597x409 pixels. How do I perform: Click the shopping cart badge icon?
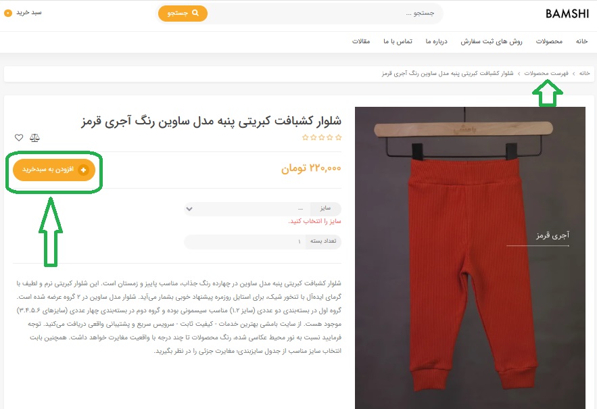[x=8, y=13]
